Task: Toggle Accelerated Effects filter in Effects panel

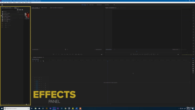Action: coord(18,10)
